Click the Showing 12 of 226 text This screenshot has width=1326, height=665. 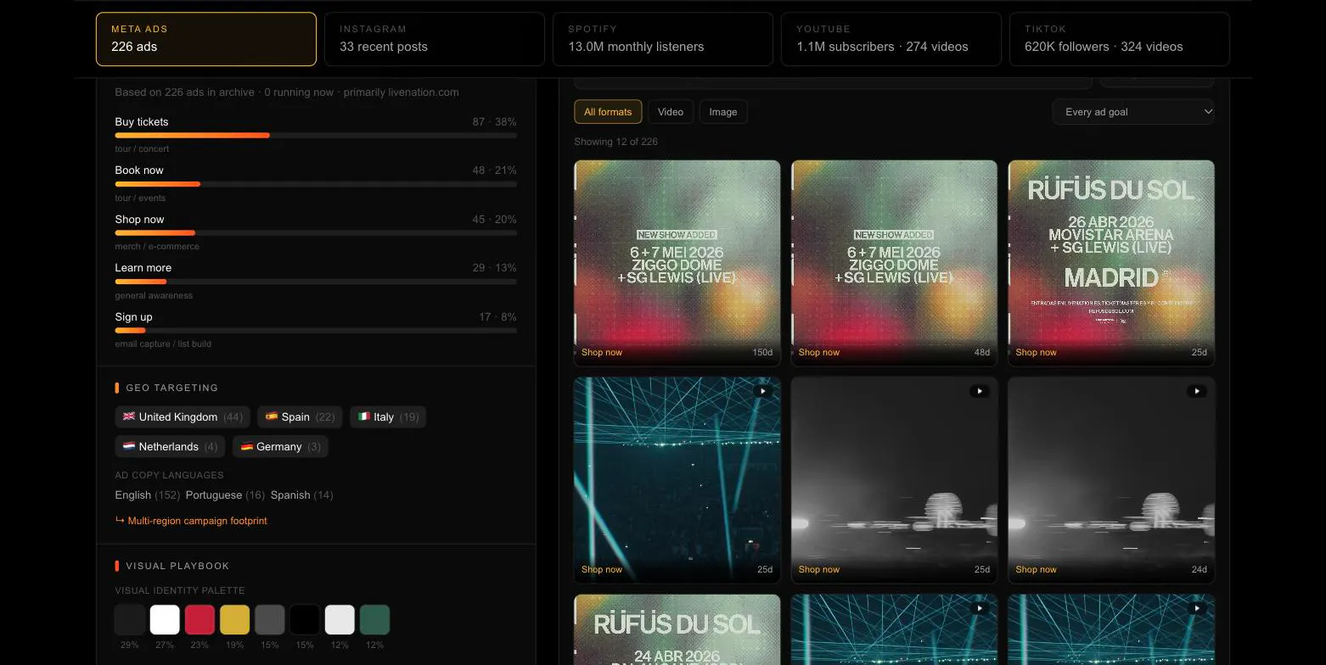pos(616,142)
